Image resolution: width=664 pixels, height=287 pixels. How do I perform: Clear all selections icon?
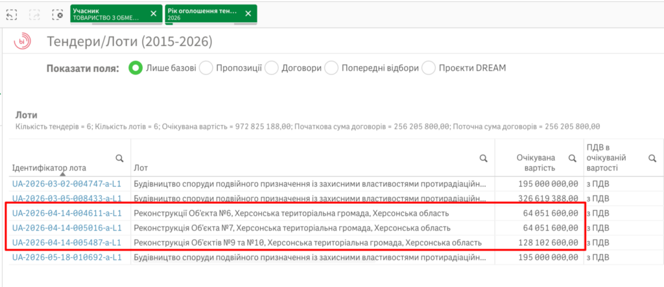point(57,15)
